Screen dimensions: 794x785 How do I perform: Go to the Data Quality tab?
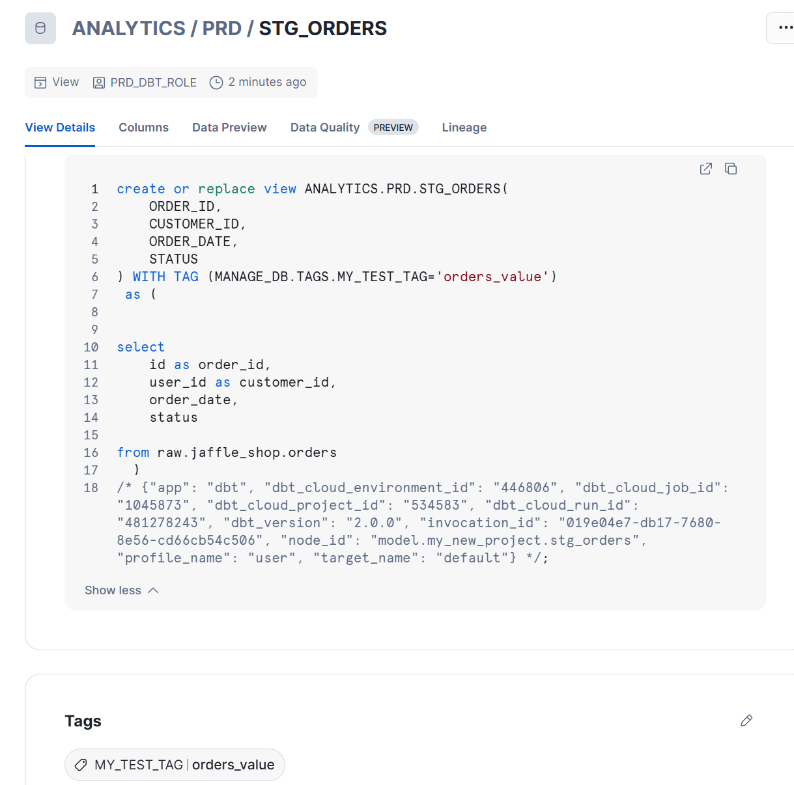[325, 128]
